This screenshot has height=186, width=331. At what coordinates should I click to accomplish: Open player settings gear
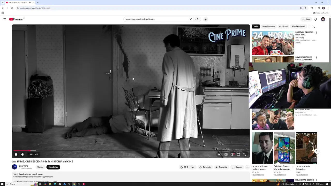tap(232, 154)
